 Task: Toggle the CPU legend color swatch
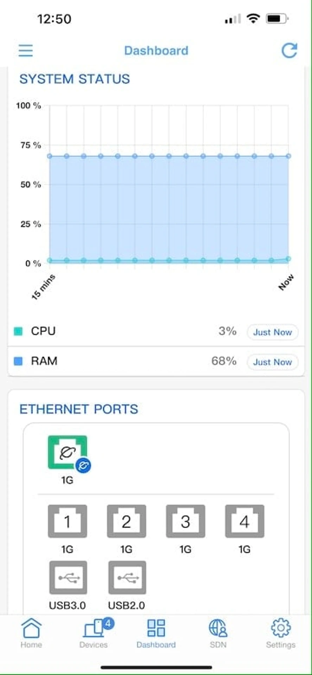point(18,331)
